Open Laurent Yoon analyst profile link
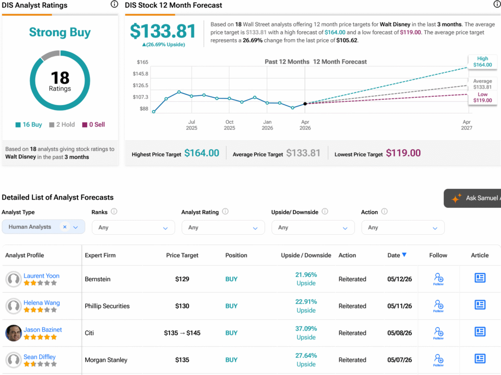The width and height of the screenshot is (501, 375). coord(41,276)
